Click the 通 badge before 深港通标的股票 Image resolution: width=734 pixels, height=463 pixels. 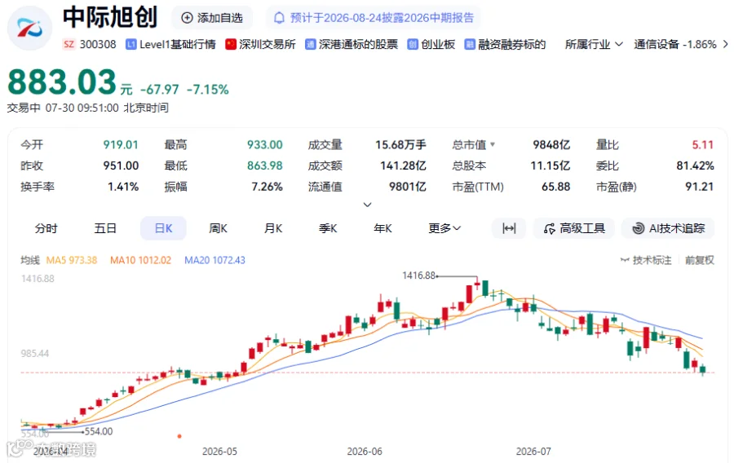point(311,45)
